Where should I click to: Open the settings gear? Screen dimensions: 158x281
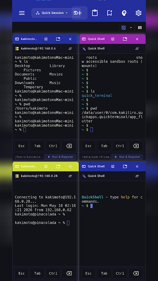point(138,13)
